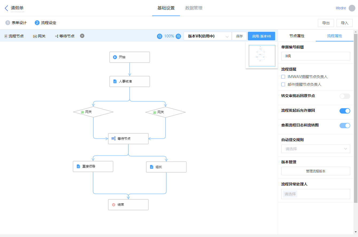Click the 管理流程版本 button

(315, 171)
